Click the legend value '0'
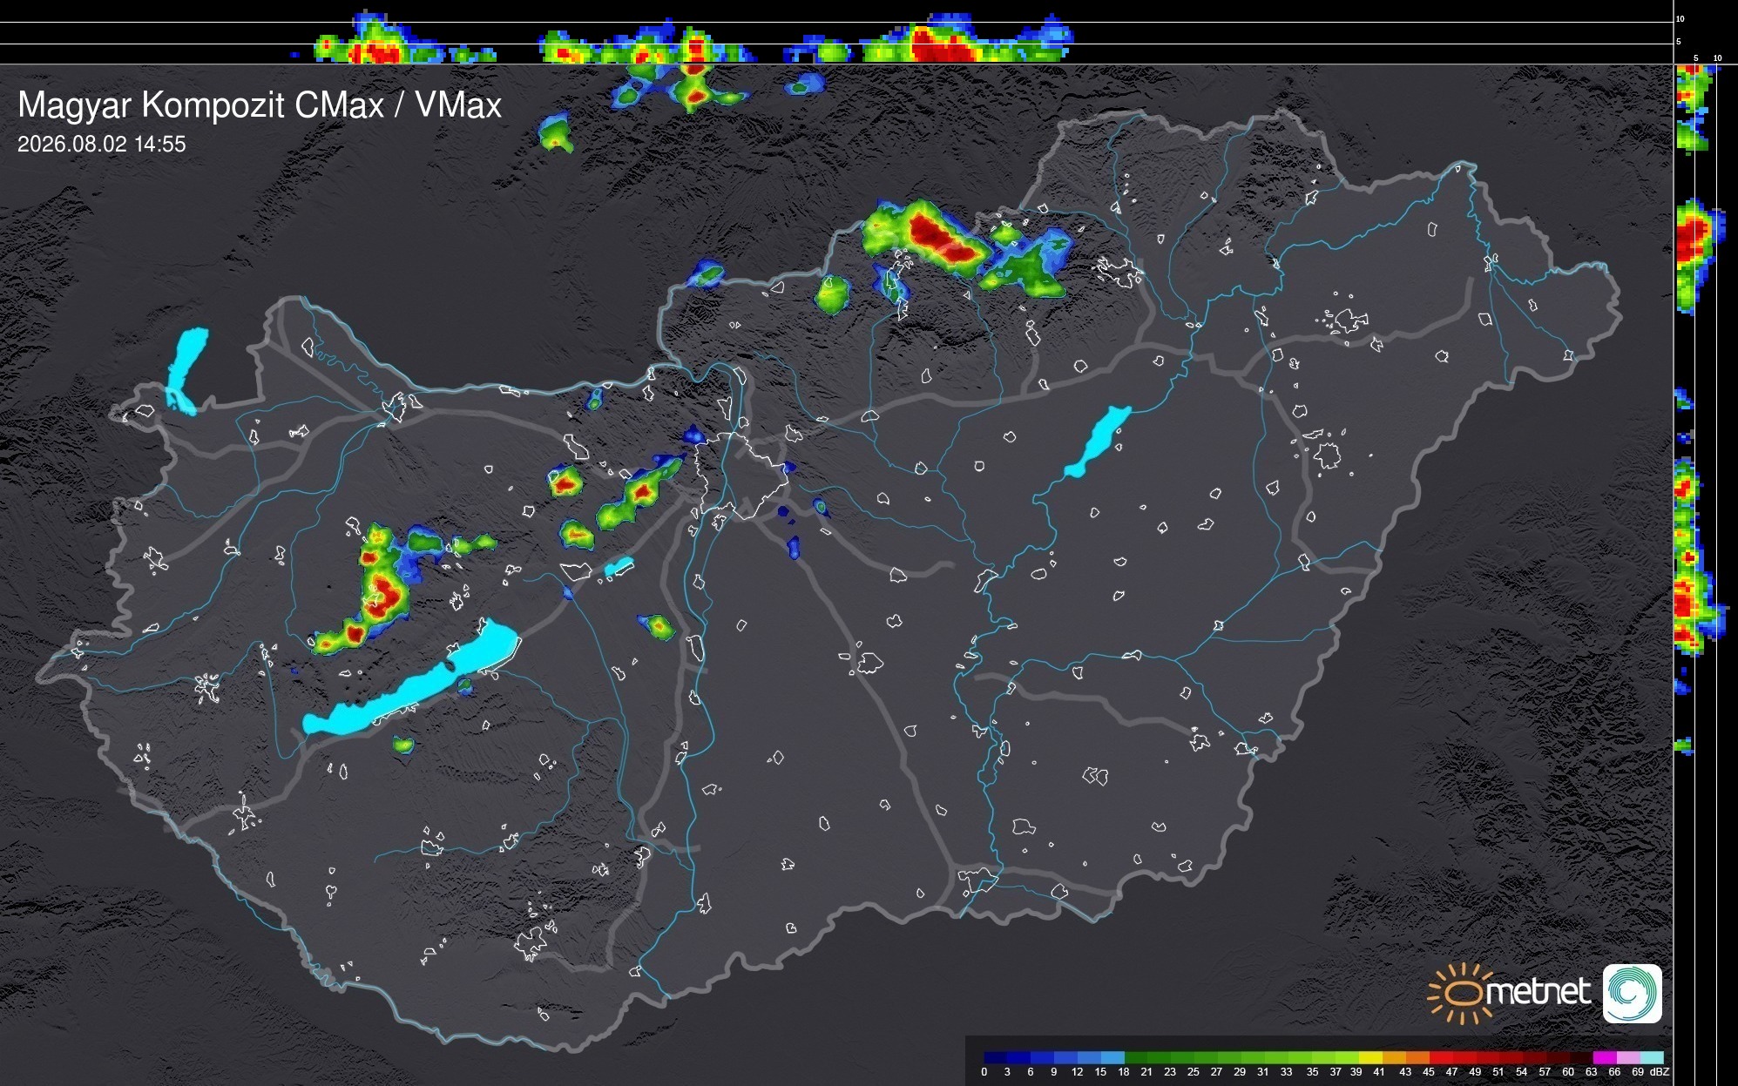Screen dimensions: 1738x1086 984,1072
